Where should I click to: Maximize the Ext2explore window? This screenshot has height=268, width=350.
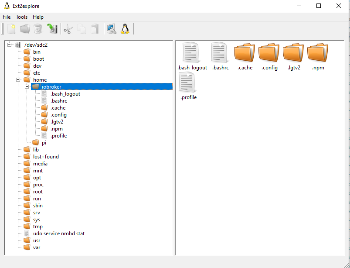[319, 6]
